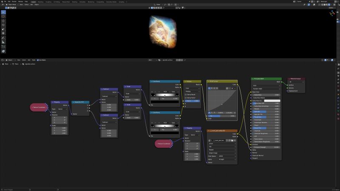Screen dimensions: 340x191
Task: Toggle the Use Nodes checkbox
Action: [38, 60]
